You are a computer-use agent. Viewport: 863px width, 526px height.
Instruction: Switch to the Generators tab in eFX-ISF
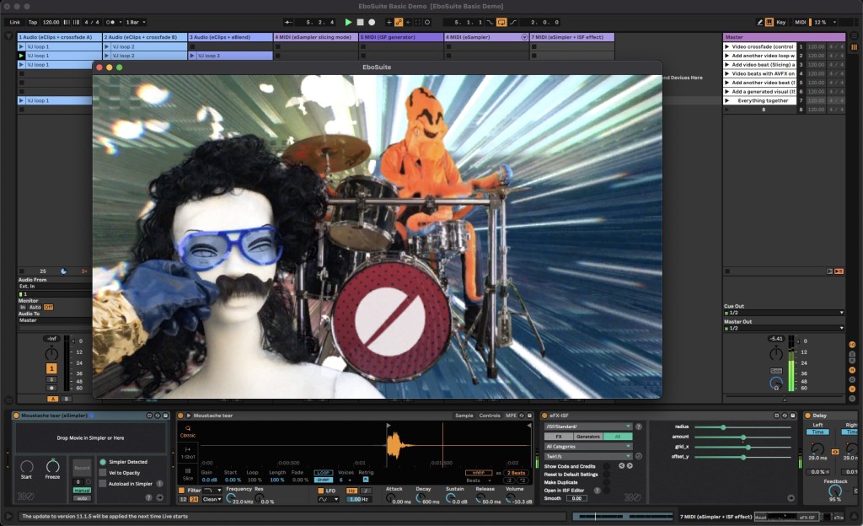coord(588,437)
